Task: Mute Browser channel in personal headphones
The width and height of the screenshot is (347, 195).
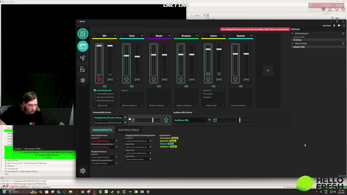Action: 181,79
